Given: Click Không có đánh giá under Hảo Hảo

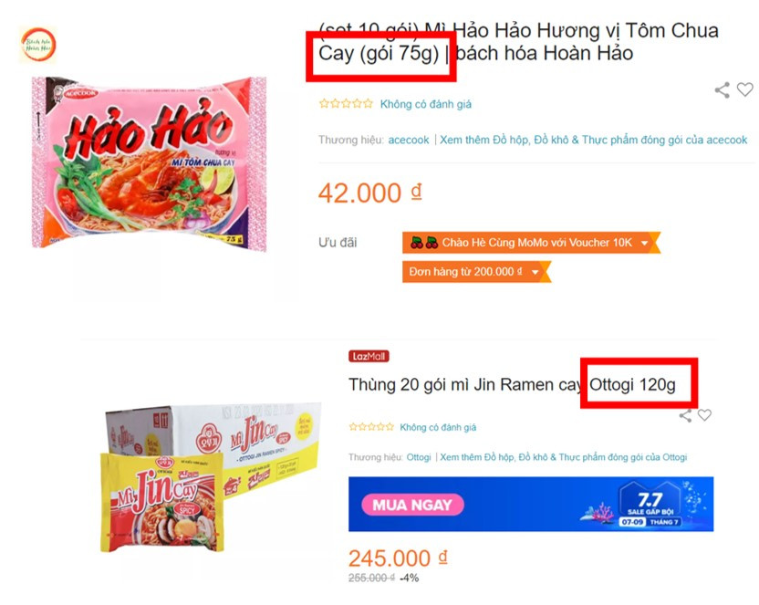Looking at the screenshot, I should tap(425, 104).
